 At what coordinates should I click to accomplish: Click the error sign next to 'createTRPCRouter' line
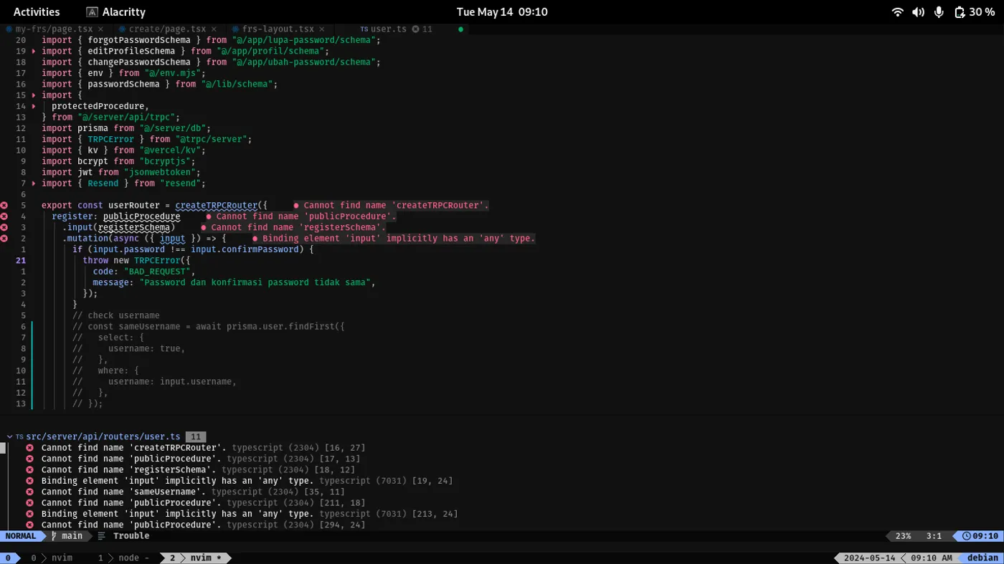click(4, 205)
